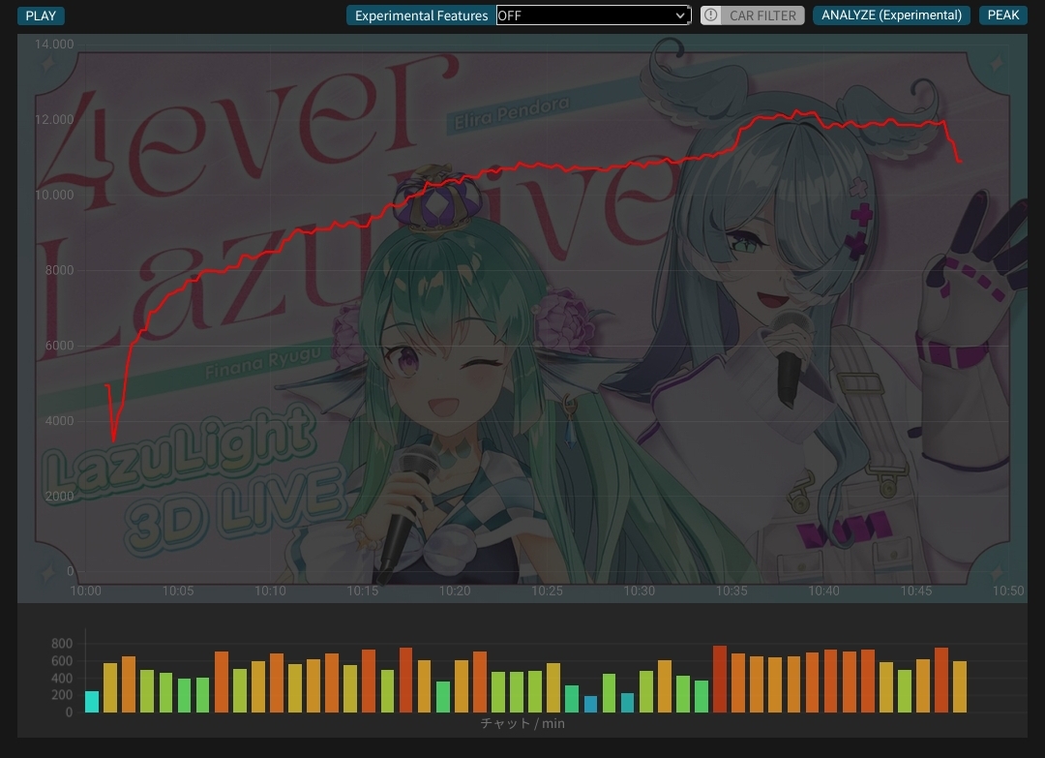Screen dimensions: 1045x758
Task: Click the 10:20 time axis label
Action: (x=455, y=591)
